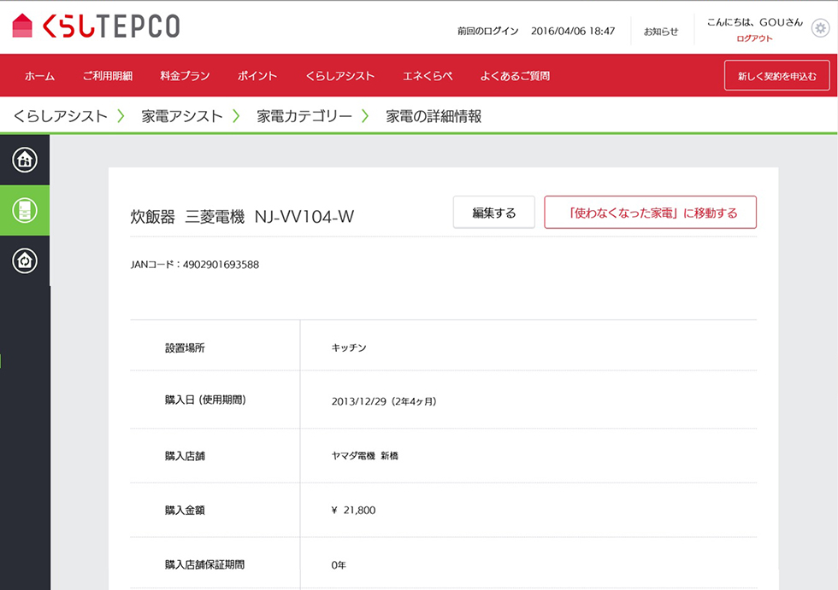Click the 新しく契約を申込む button
This screenshot has height=590, width=838.
(x=777, y=76)
